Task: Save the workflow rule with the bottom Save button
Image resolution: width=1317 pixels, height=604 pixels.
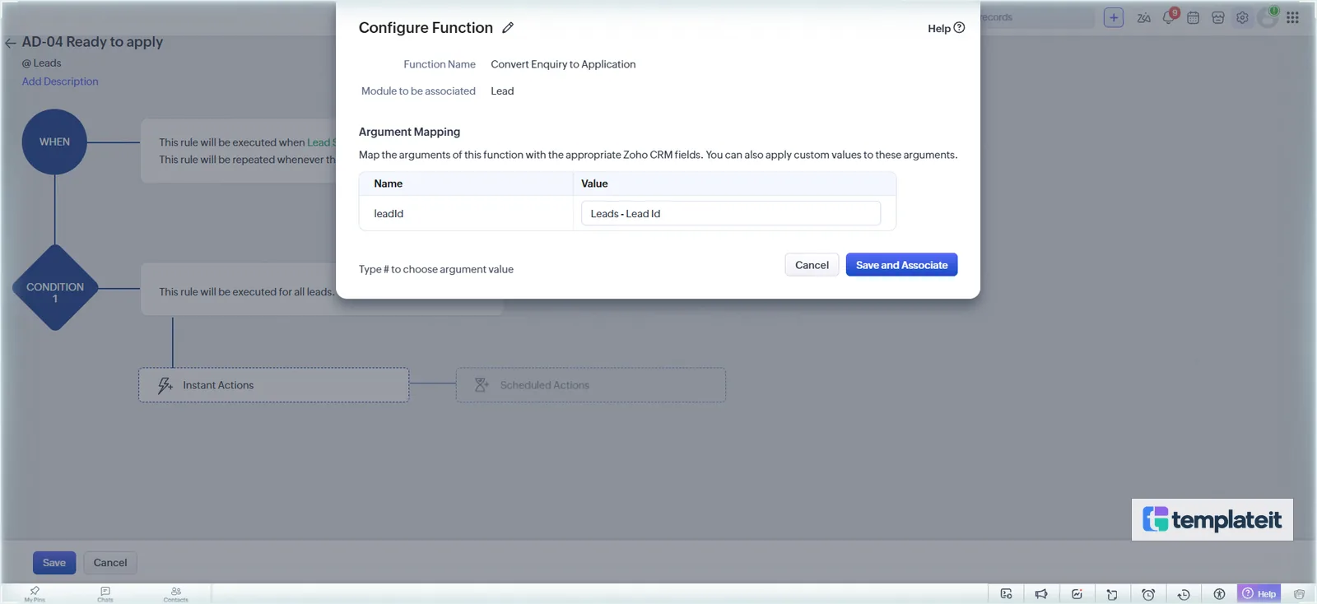Action: [54, 563]
